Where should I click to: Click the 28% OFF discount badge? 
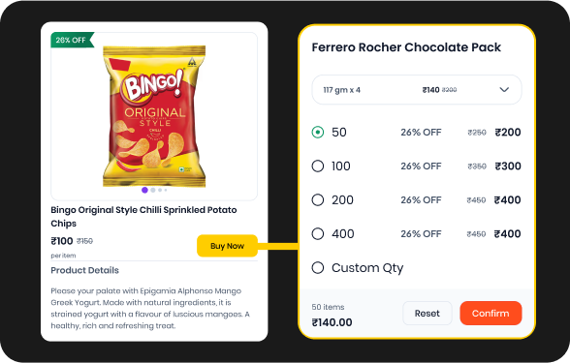pos(72,40)
